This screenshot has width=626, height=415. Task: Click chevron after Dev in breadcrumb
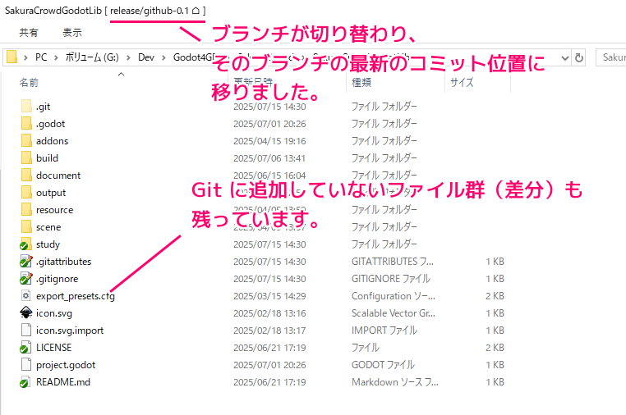(163, 57)
